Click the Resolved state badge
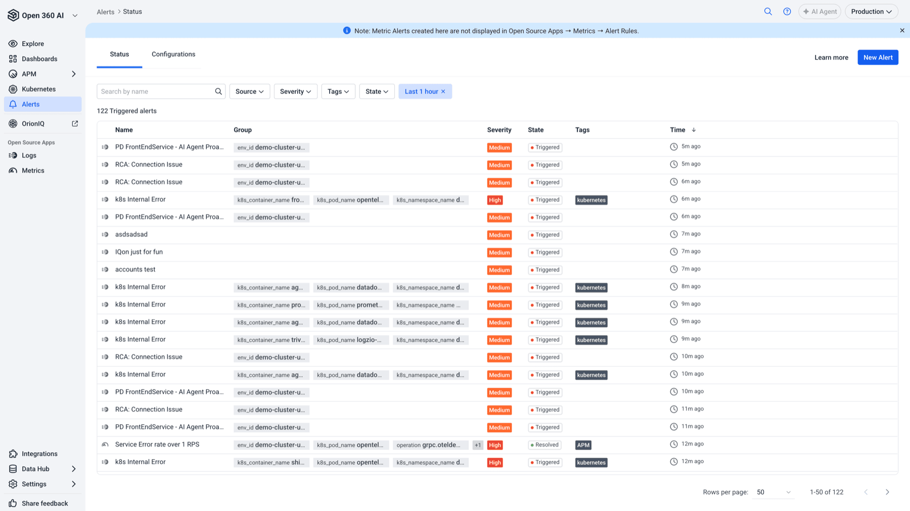Viewport: 910px width, 511px height. click(x=544, y=445)
